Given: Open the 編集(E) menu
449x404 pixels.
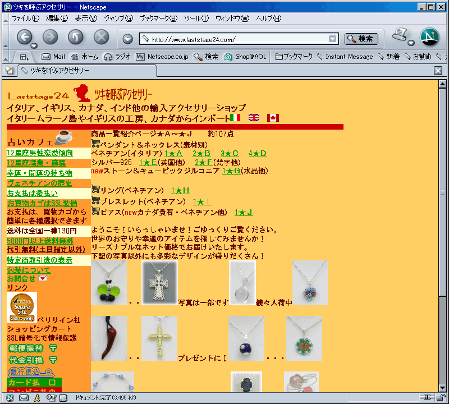Looking at the screenshot, I should (57, 19).
